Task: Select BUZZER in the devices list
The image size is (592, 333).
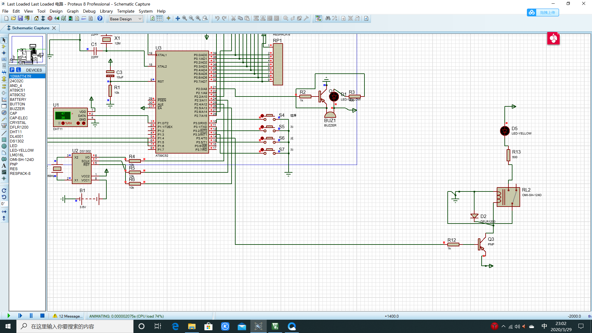Action: pyautogui.click(x=27, y=109)
